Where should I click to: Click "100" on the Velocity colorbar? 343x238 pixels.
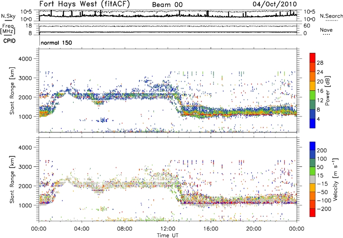322,159
